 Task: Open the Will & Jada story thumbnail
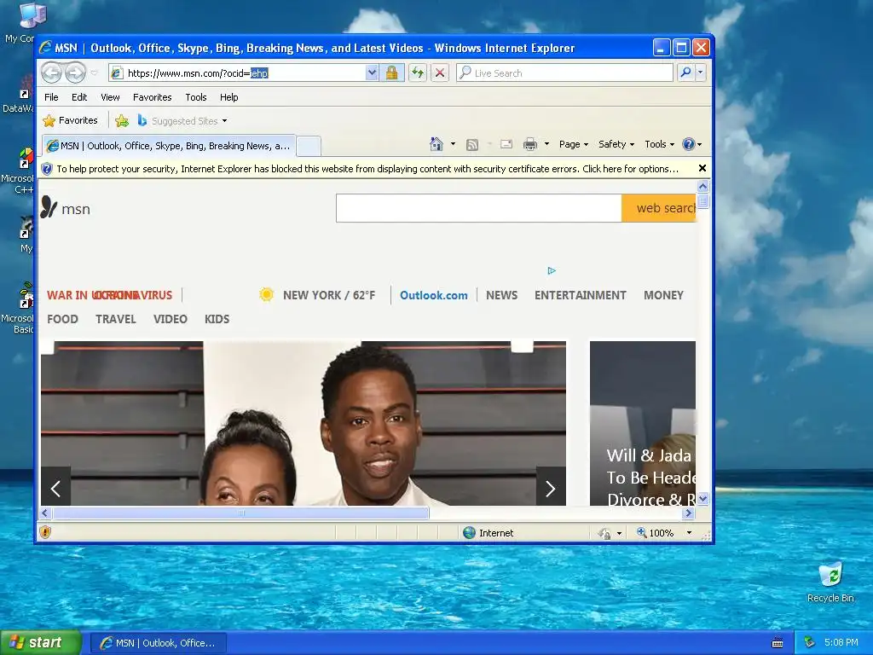coord(643,423)
